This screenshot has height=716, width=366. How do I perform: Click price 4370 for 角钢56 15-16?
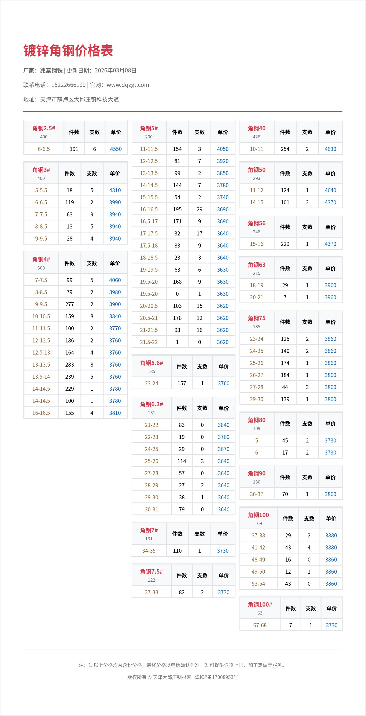[x=331, y=244]
